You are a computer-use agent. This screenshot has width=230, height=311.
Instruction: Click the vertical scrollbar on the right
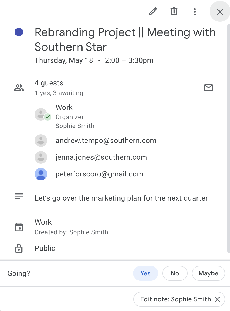pos(228,138)
